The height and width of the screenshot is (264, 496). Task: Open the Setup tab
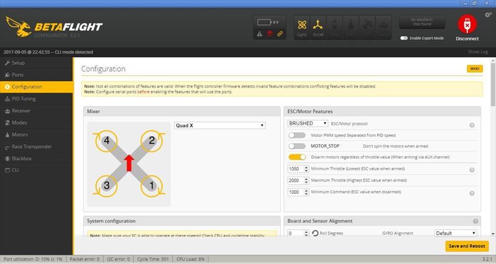[37, 63]
